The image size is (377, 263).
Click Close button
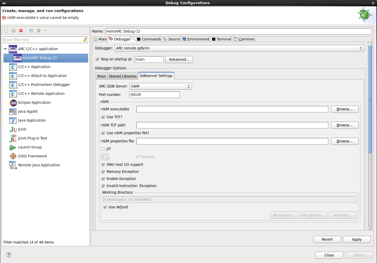[x=329, y=255]
